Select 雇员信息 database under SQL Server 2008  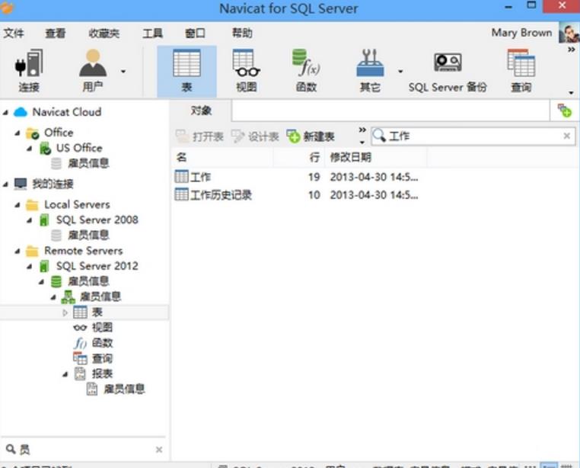88,236
